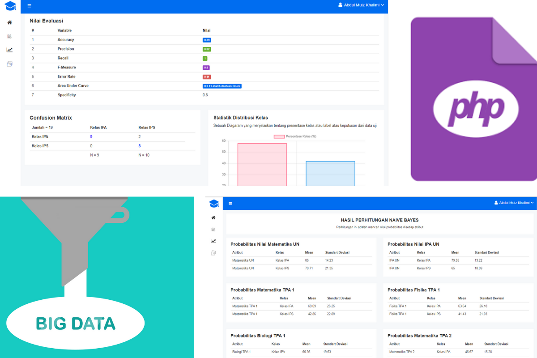Click the 'N = 9' total cell

pyautogui.click(x=95, y=155)
